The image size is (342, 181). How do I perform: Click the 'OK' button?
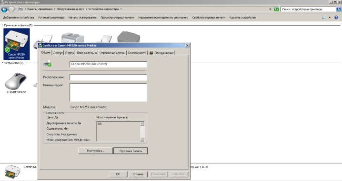point(118,174)
